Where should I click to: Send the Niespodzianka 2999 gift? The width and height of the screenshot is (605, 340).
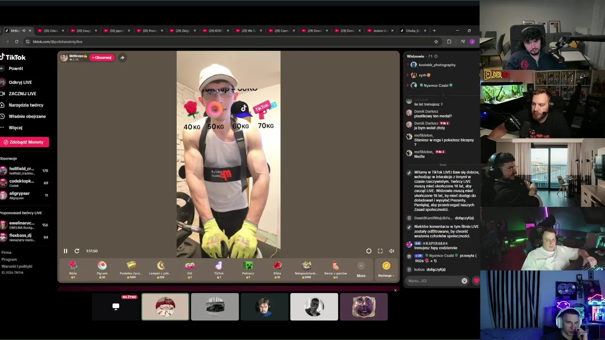click(306, 269)
